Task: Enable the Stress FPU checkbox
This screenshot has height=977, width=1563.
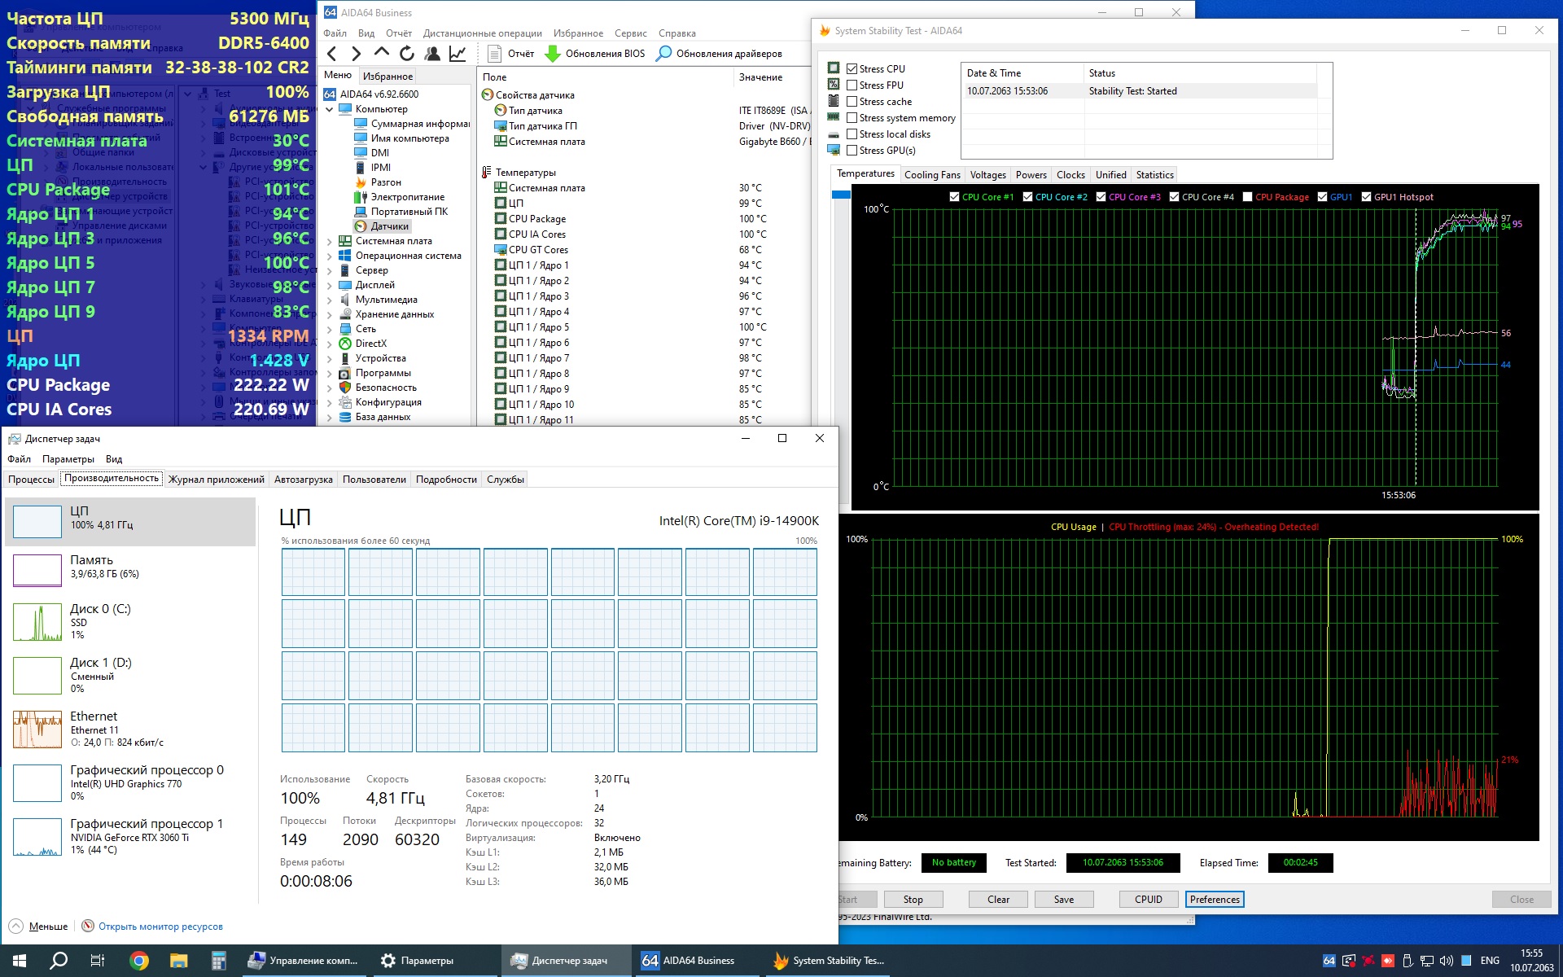Action: tap(852, 85)
